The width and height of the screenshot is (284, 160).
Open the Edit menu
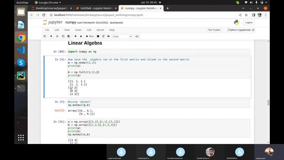57,30
